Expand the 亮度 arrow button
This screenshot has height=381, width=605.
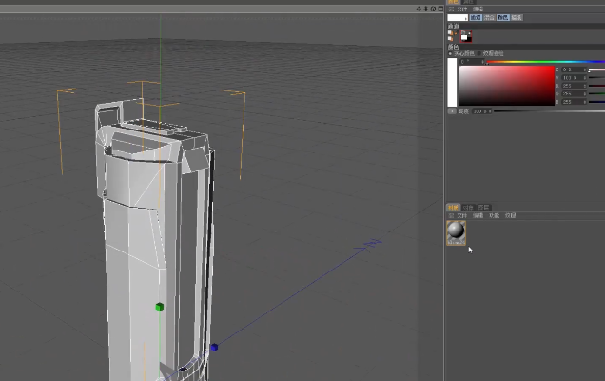coord(451,111)
